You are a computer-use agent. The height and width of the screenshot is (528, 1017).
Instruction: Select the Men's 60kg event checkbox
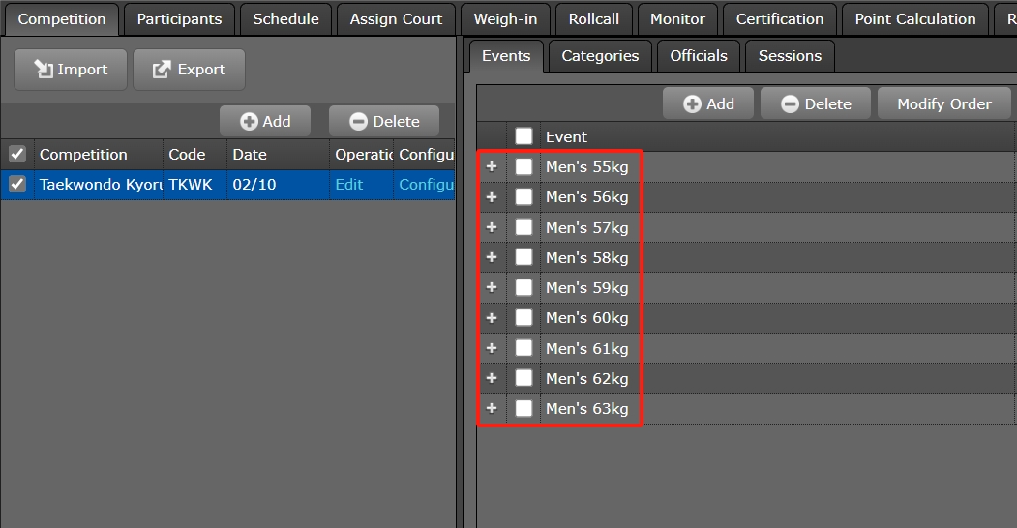click(x=523, y=318)
